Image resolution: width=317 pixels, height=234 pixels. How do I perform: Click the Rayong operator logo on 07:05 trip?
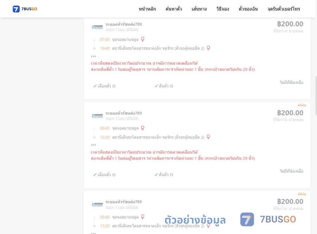click(x=97, y=27)
